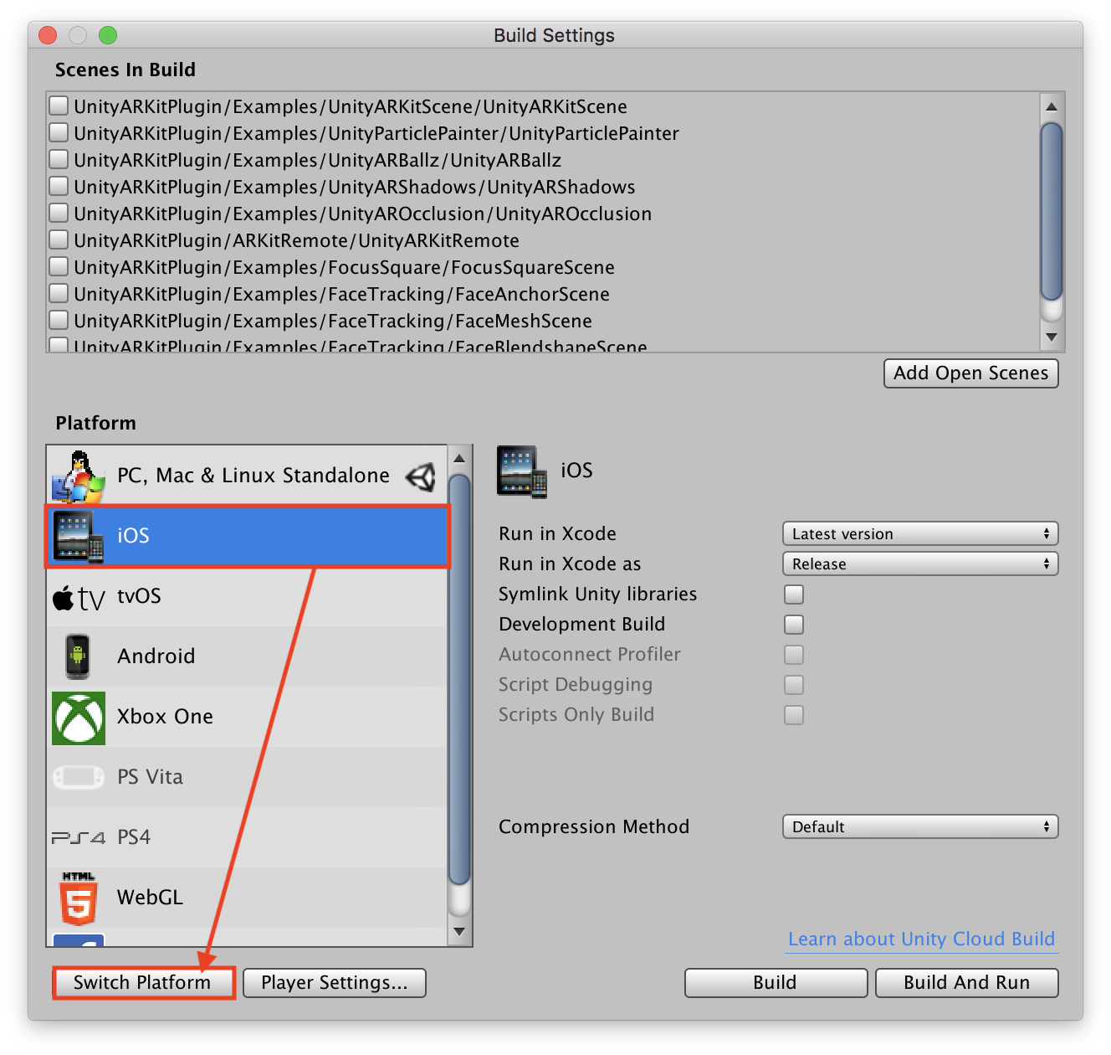Click the Switch Platform button
The width and height of the screenshot is (1111, 1055).
pos(143,983)
